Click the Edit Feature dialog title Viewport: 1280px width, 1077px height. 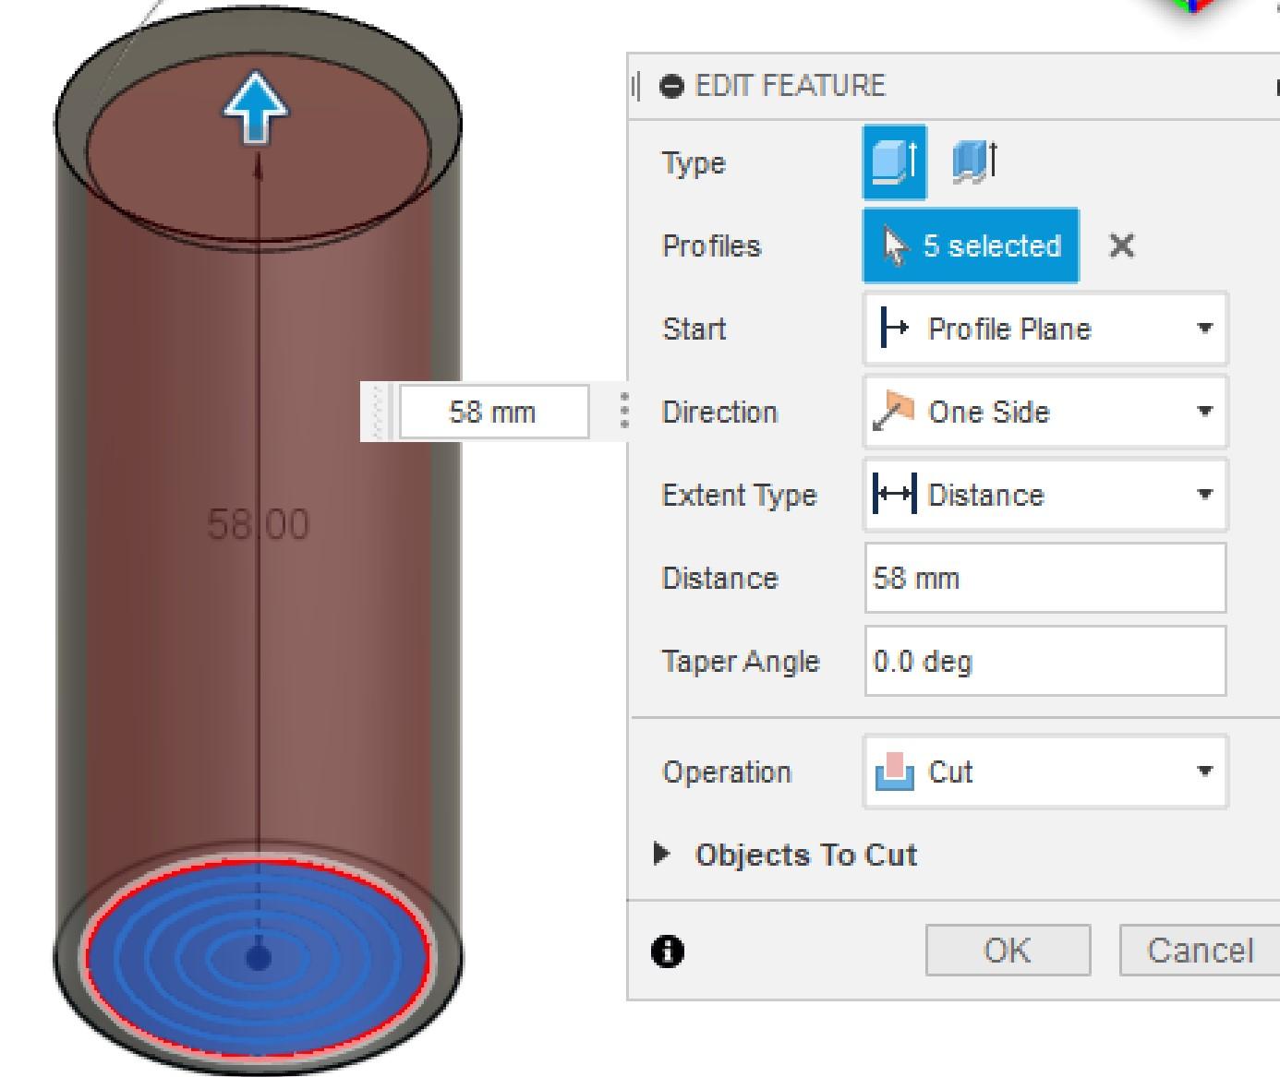(790, 86)
